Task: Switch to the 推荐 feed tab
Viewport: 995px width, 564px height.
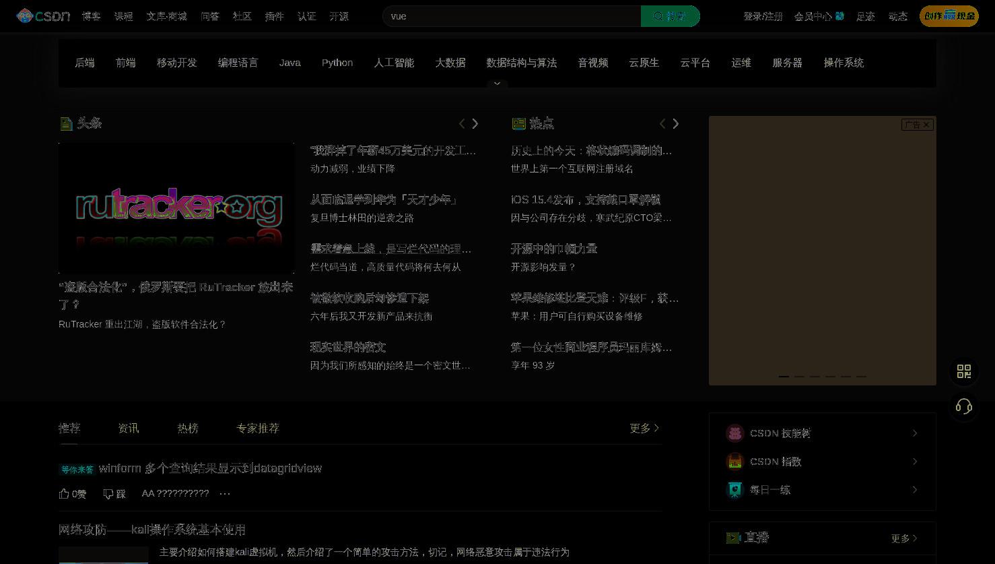Action: pyautogui.click(x=69, y=429)
